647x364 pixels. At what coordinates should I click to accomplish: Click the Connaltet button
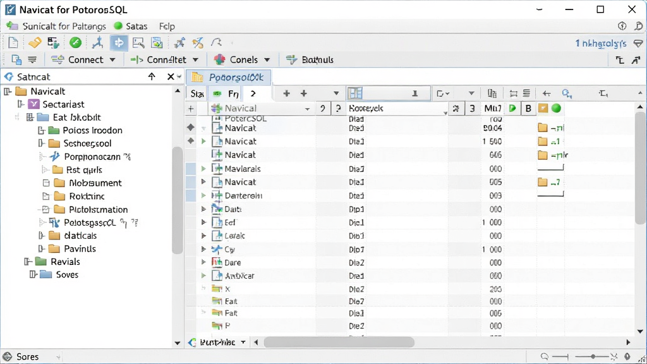click(164, 60)
